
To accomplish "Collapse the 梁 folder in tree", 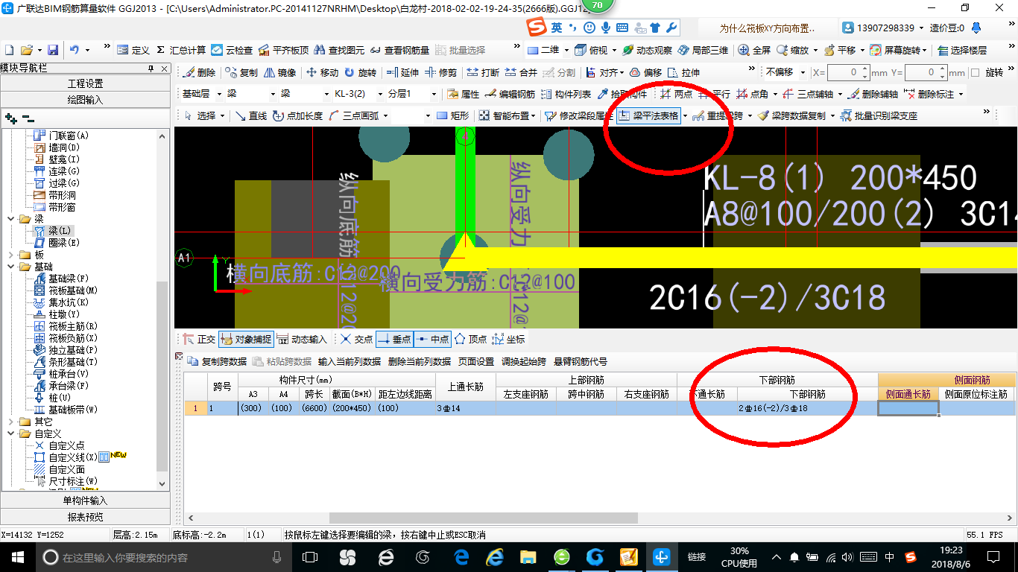I will (x=11, y=219).
